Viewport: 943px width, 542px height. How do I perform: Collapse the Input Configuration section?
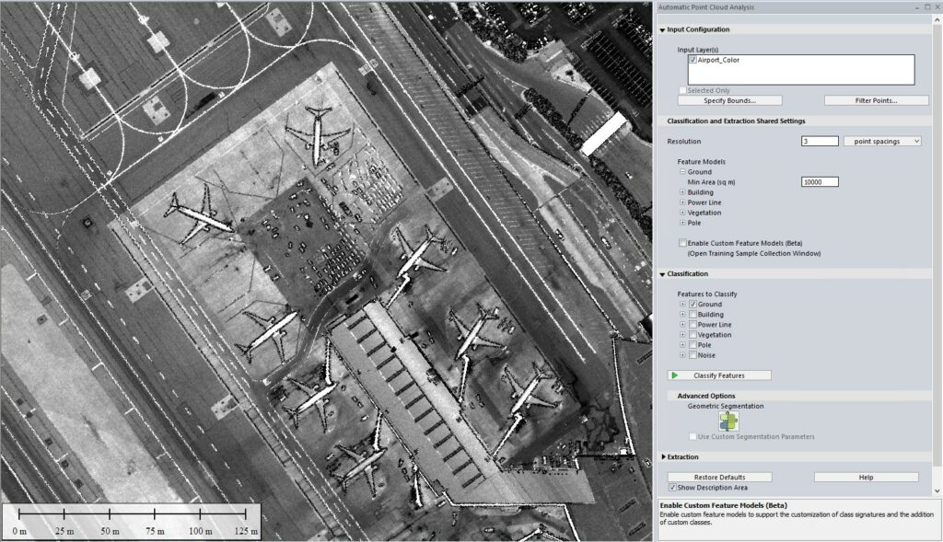pos(663,29)
